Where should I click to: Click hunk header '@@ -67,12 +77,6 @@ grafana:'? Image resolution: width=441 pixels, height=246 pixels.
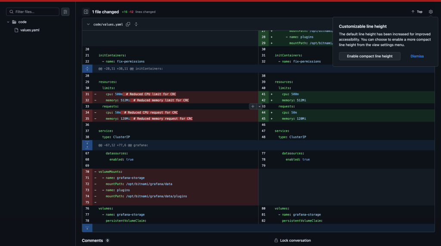click(123, 145)
